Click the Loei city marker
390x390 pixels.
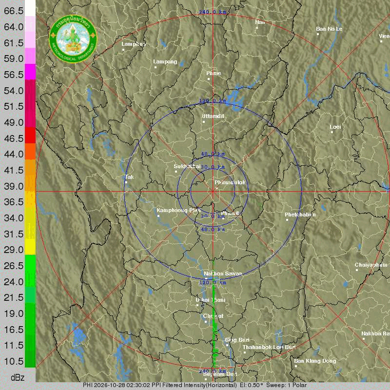[332, 132]
